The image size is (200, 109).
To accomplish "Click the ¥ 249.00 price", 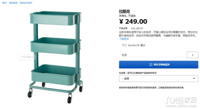I will 133,21.
